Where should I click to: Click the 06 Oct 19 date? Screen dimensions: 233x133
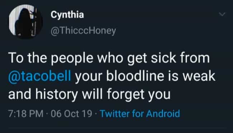pyautogui.click(x=71, y=114)
